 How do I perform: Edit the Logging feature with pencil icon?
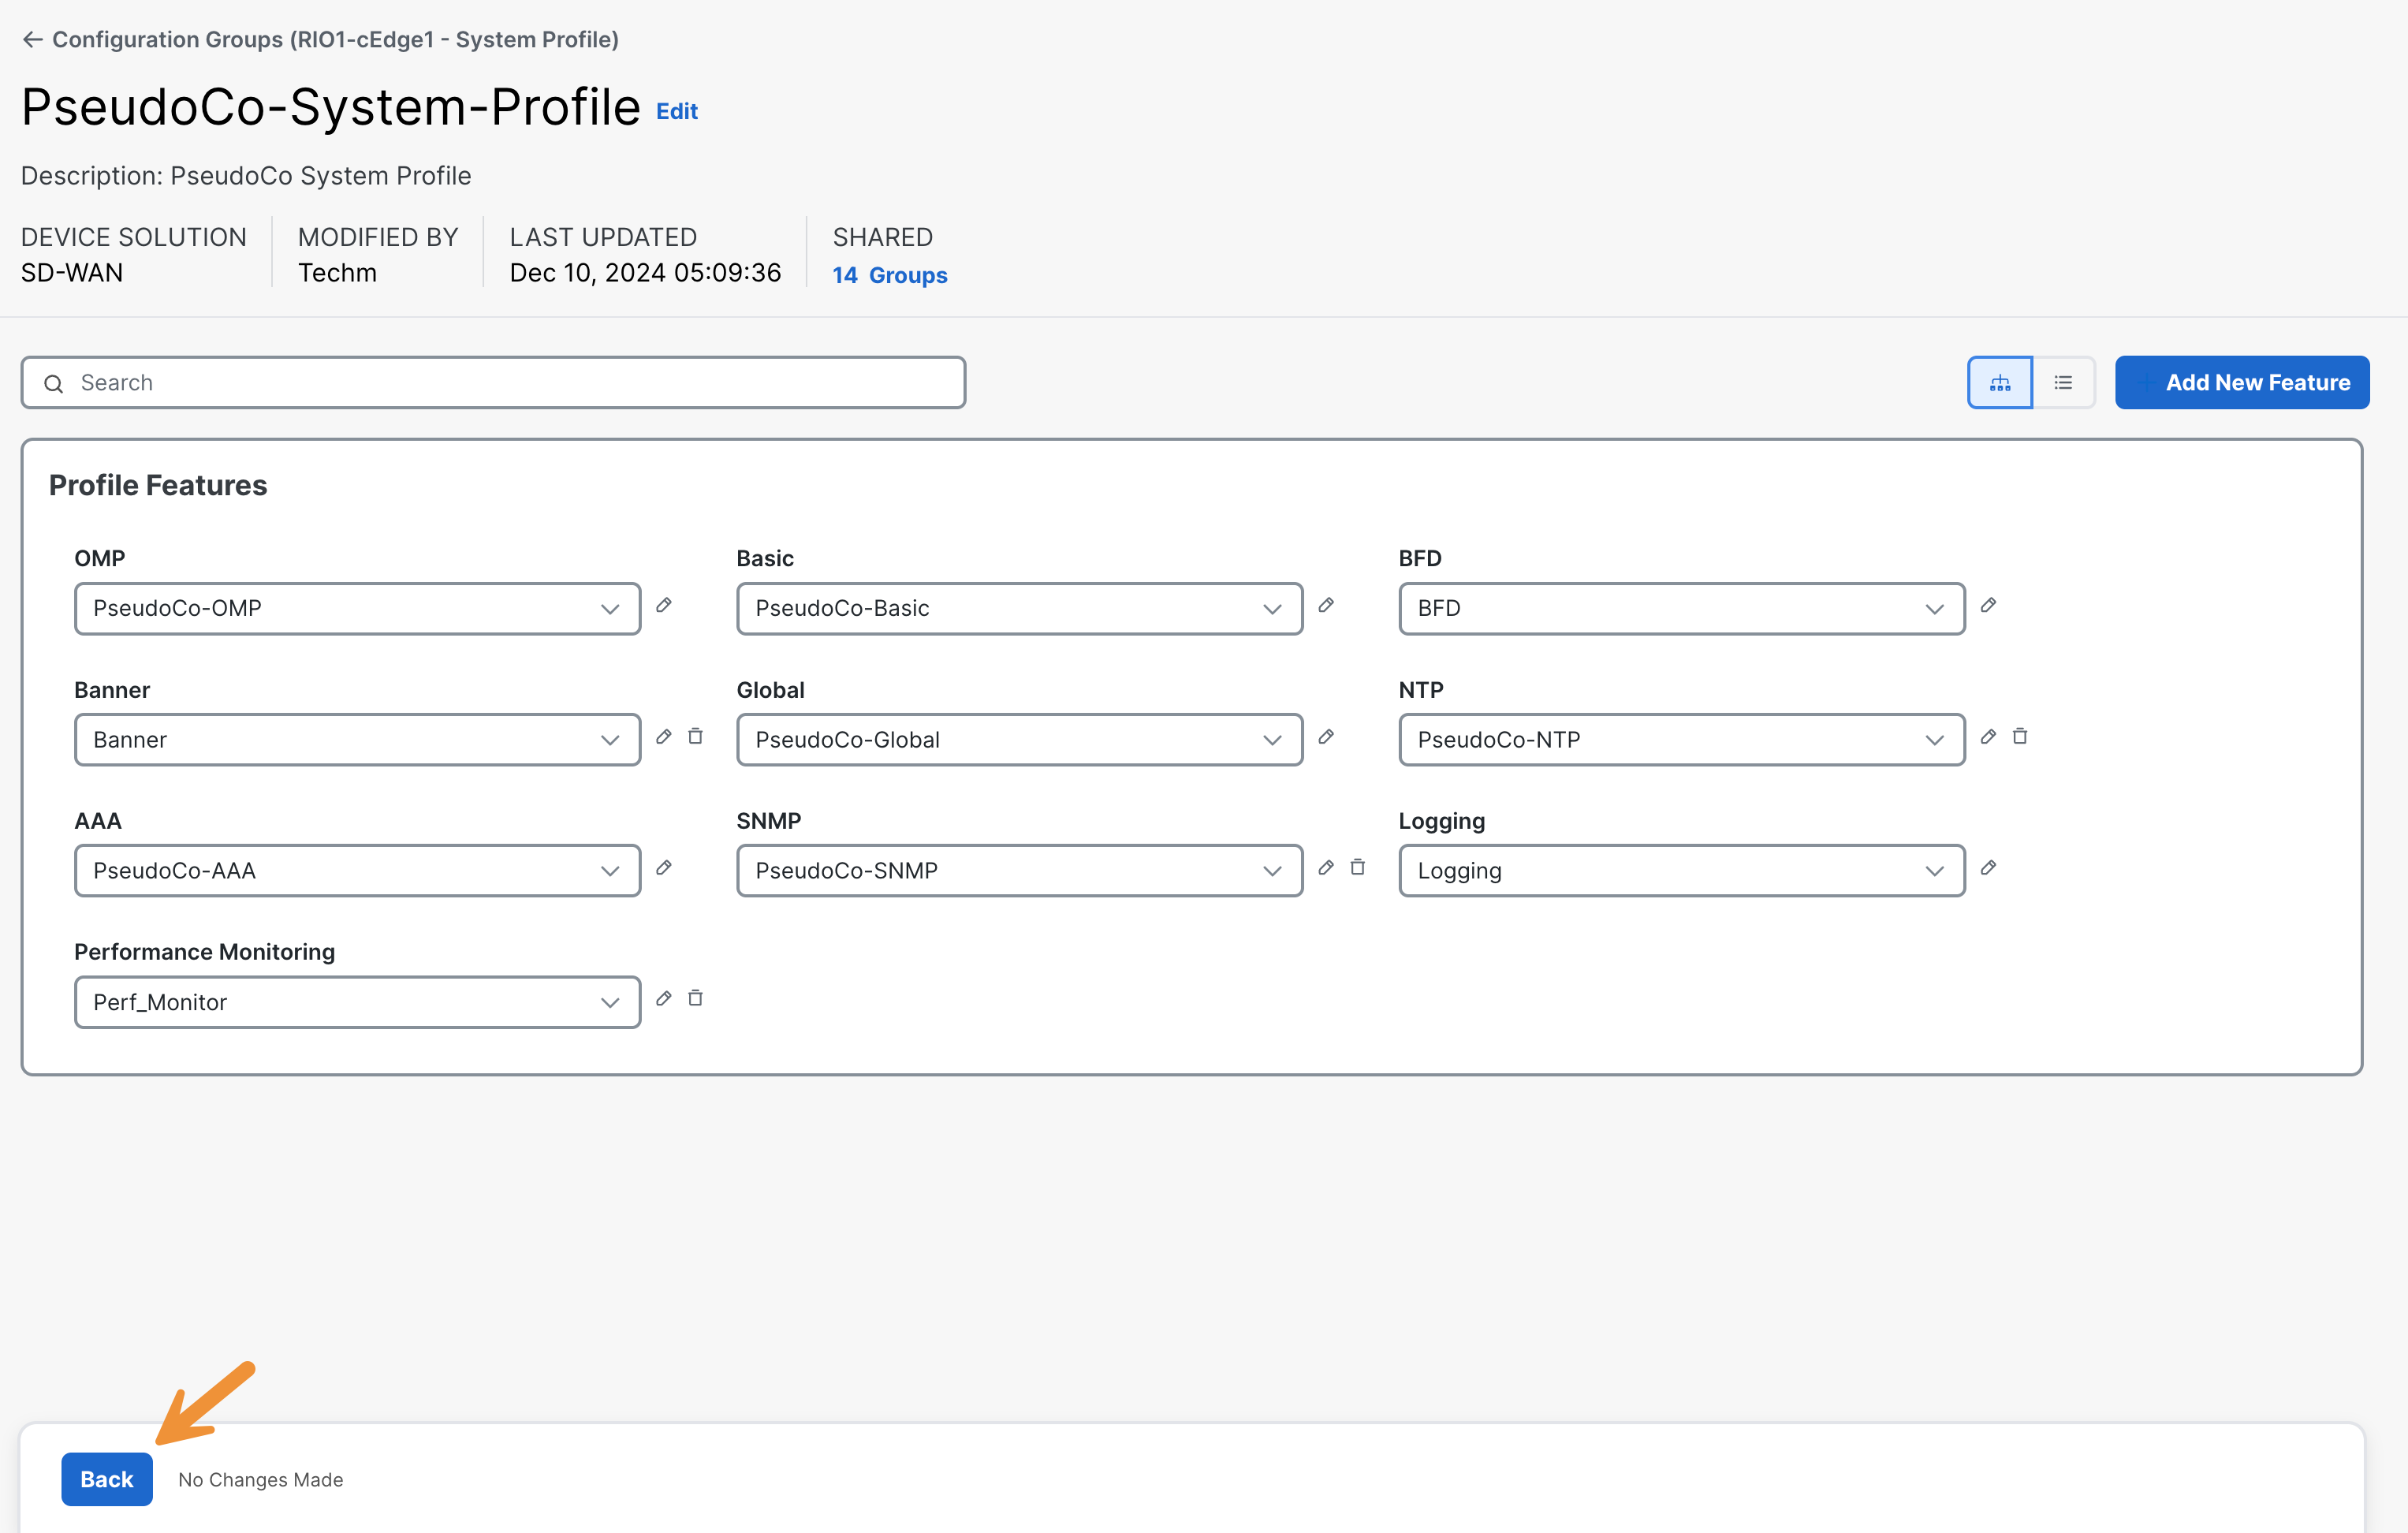pyautogui.click(x=1988, y=868)
